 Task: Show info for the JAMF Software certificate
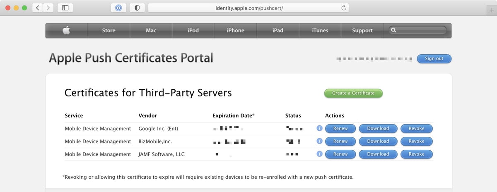(x=319, y=154)
